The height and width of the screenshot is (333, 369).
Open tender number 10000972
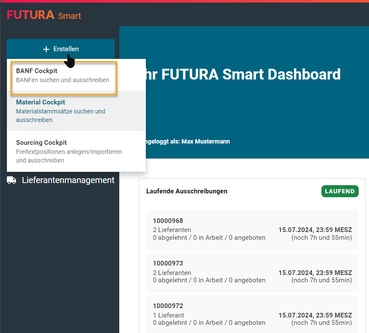click(x=168, y=306)
